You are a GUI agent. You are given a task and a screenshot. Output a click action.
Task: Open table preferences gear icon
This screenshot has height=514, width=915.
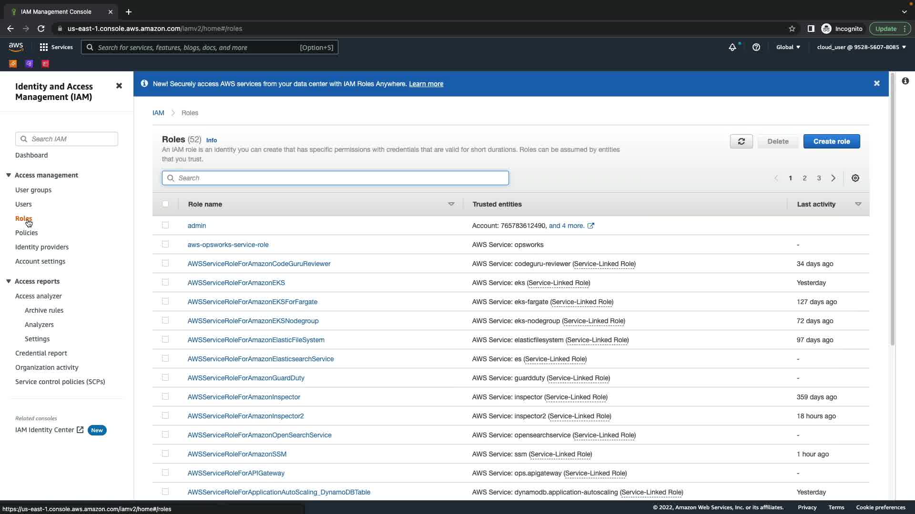click(855, 178)
